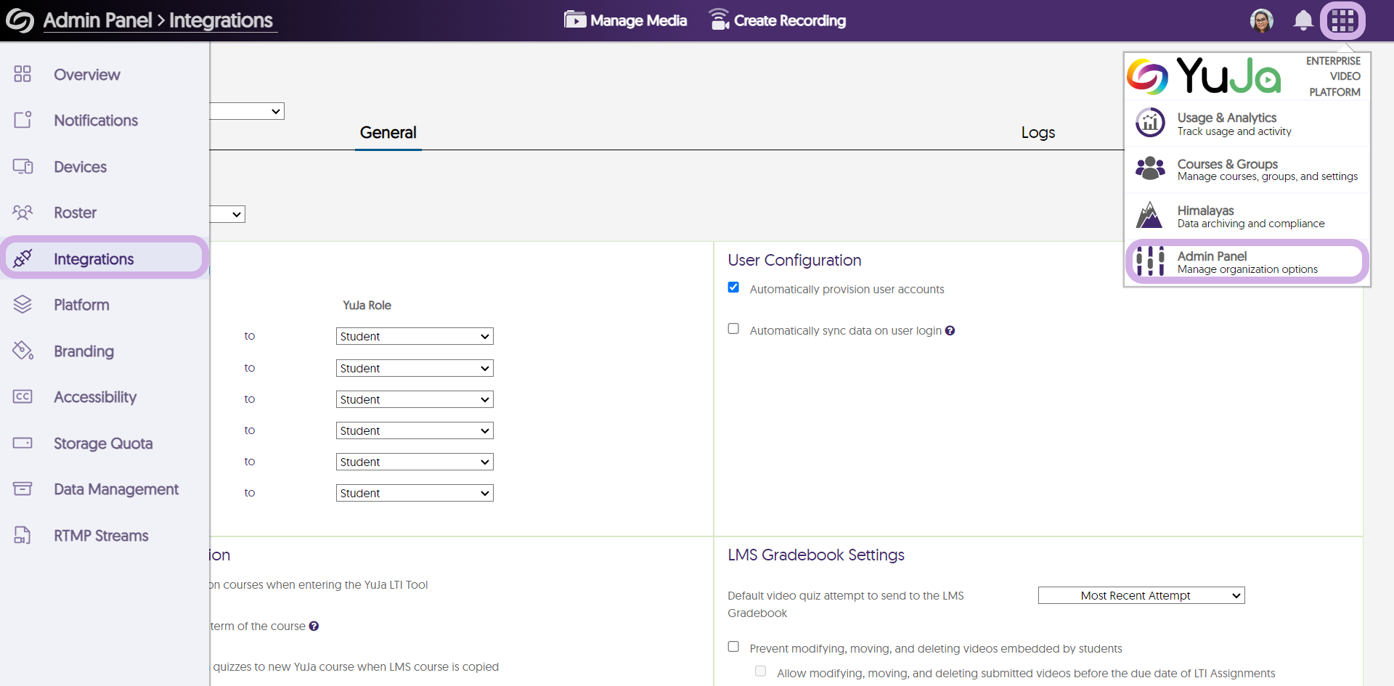
Task: Open RTMP Streams in the sidebar
Action: pos(101,536)
